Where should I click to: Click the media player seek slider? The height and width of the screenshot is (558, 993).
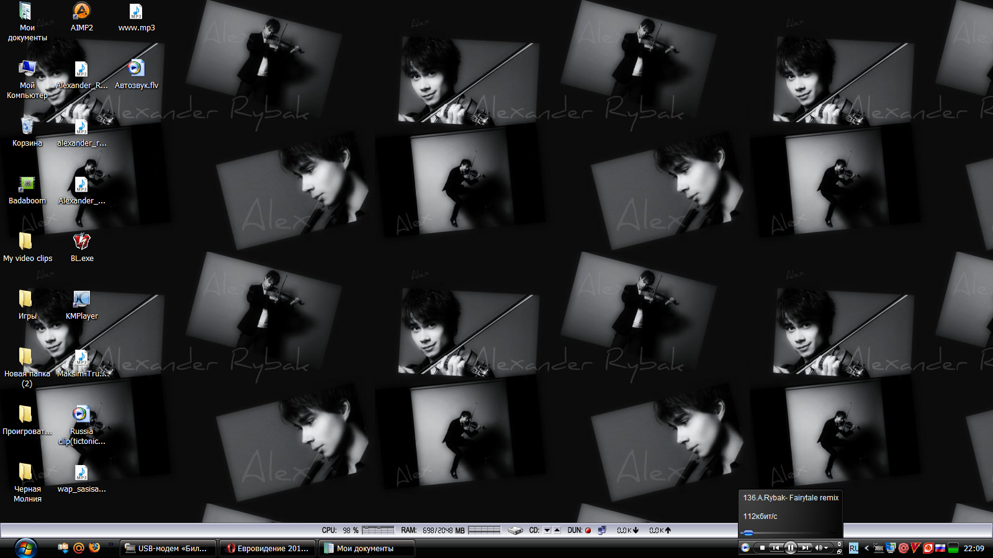[x=788, y=533]
